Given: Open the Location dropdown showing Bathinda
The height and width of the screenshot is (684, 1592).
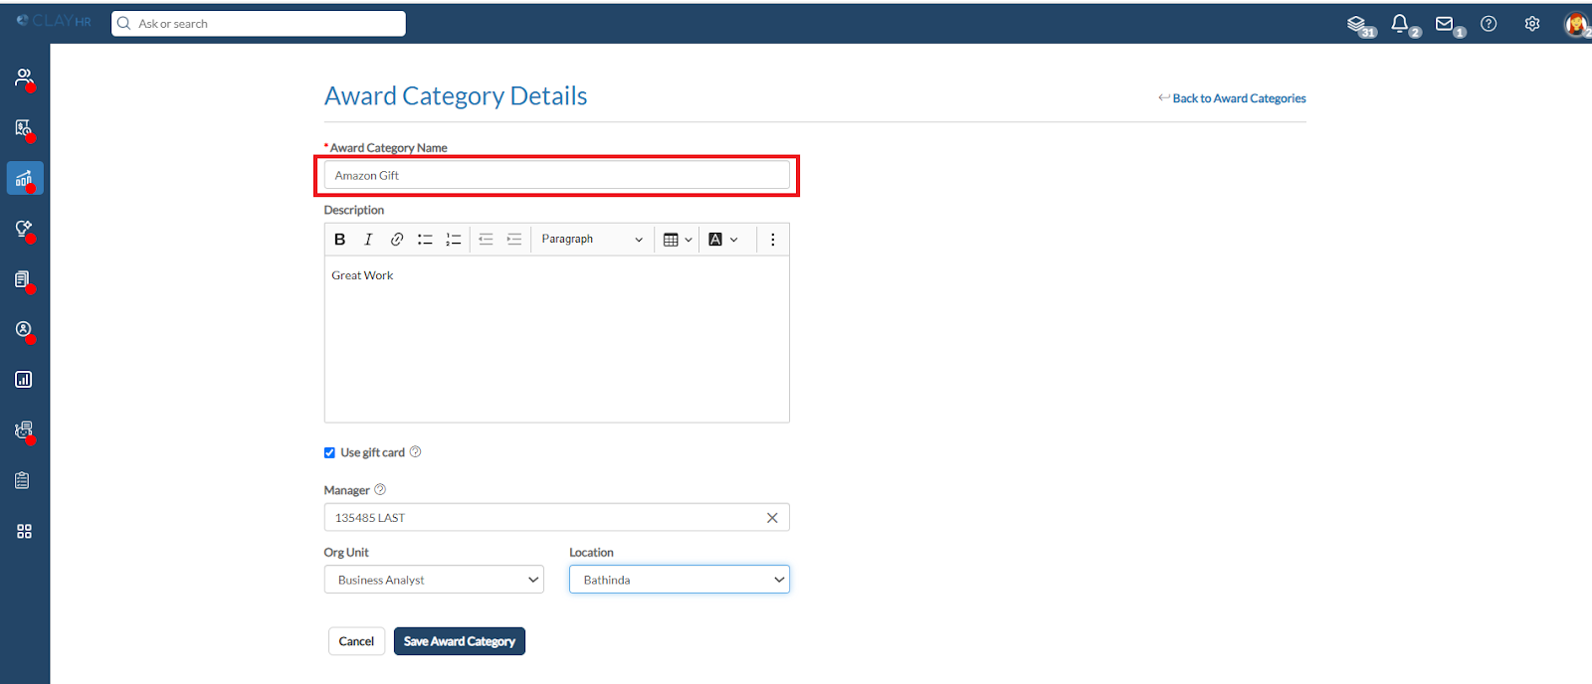Looking at the screenshot, I should click(680, 580).
